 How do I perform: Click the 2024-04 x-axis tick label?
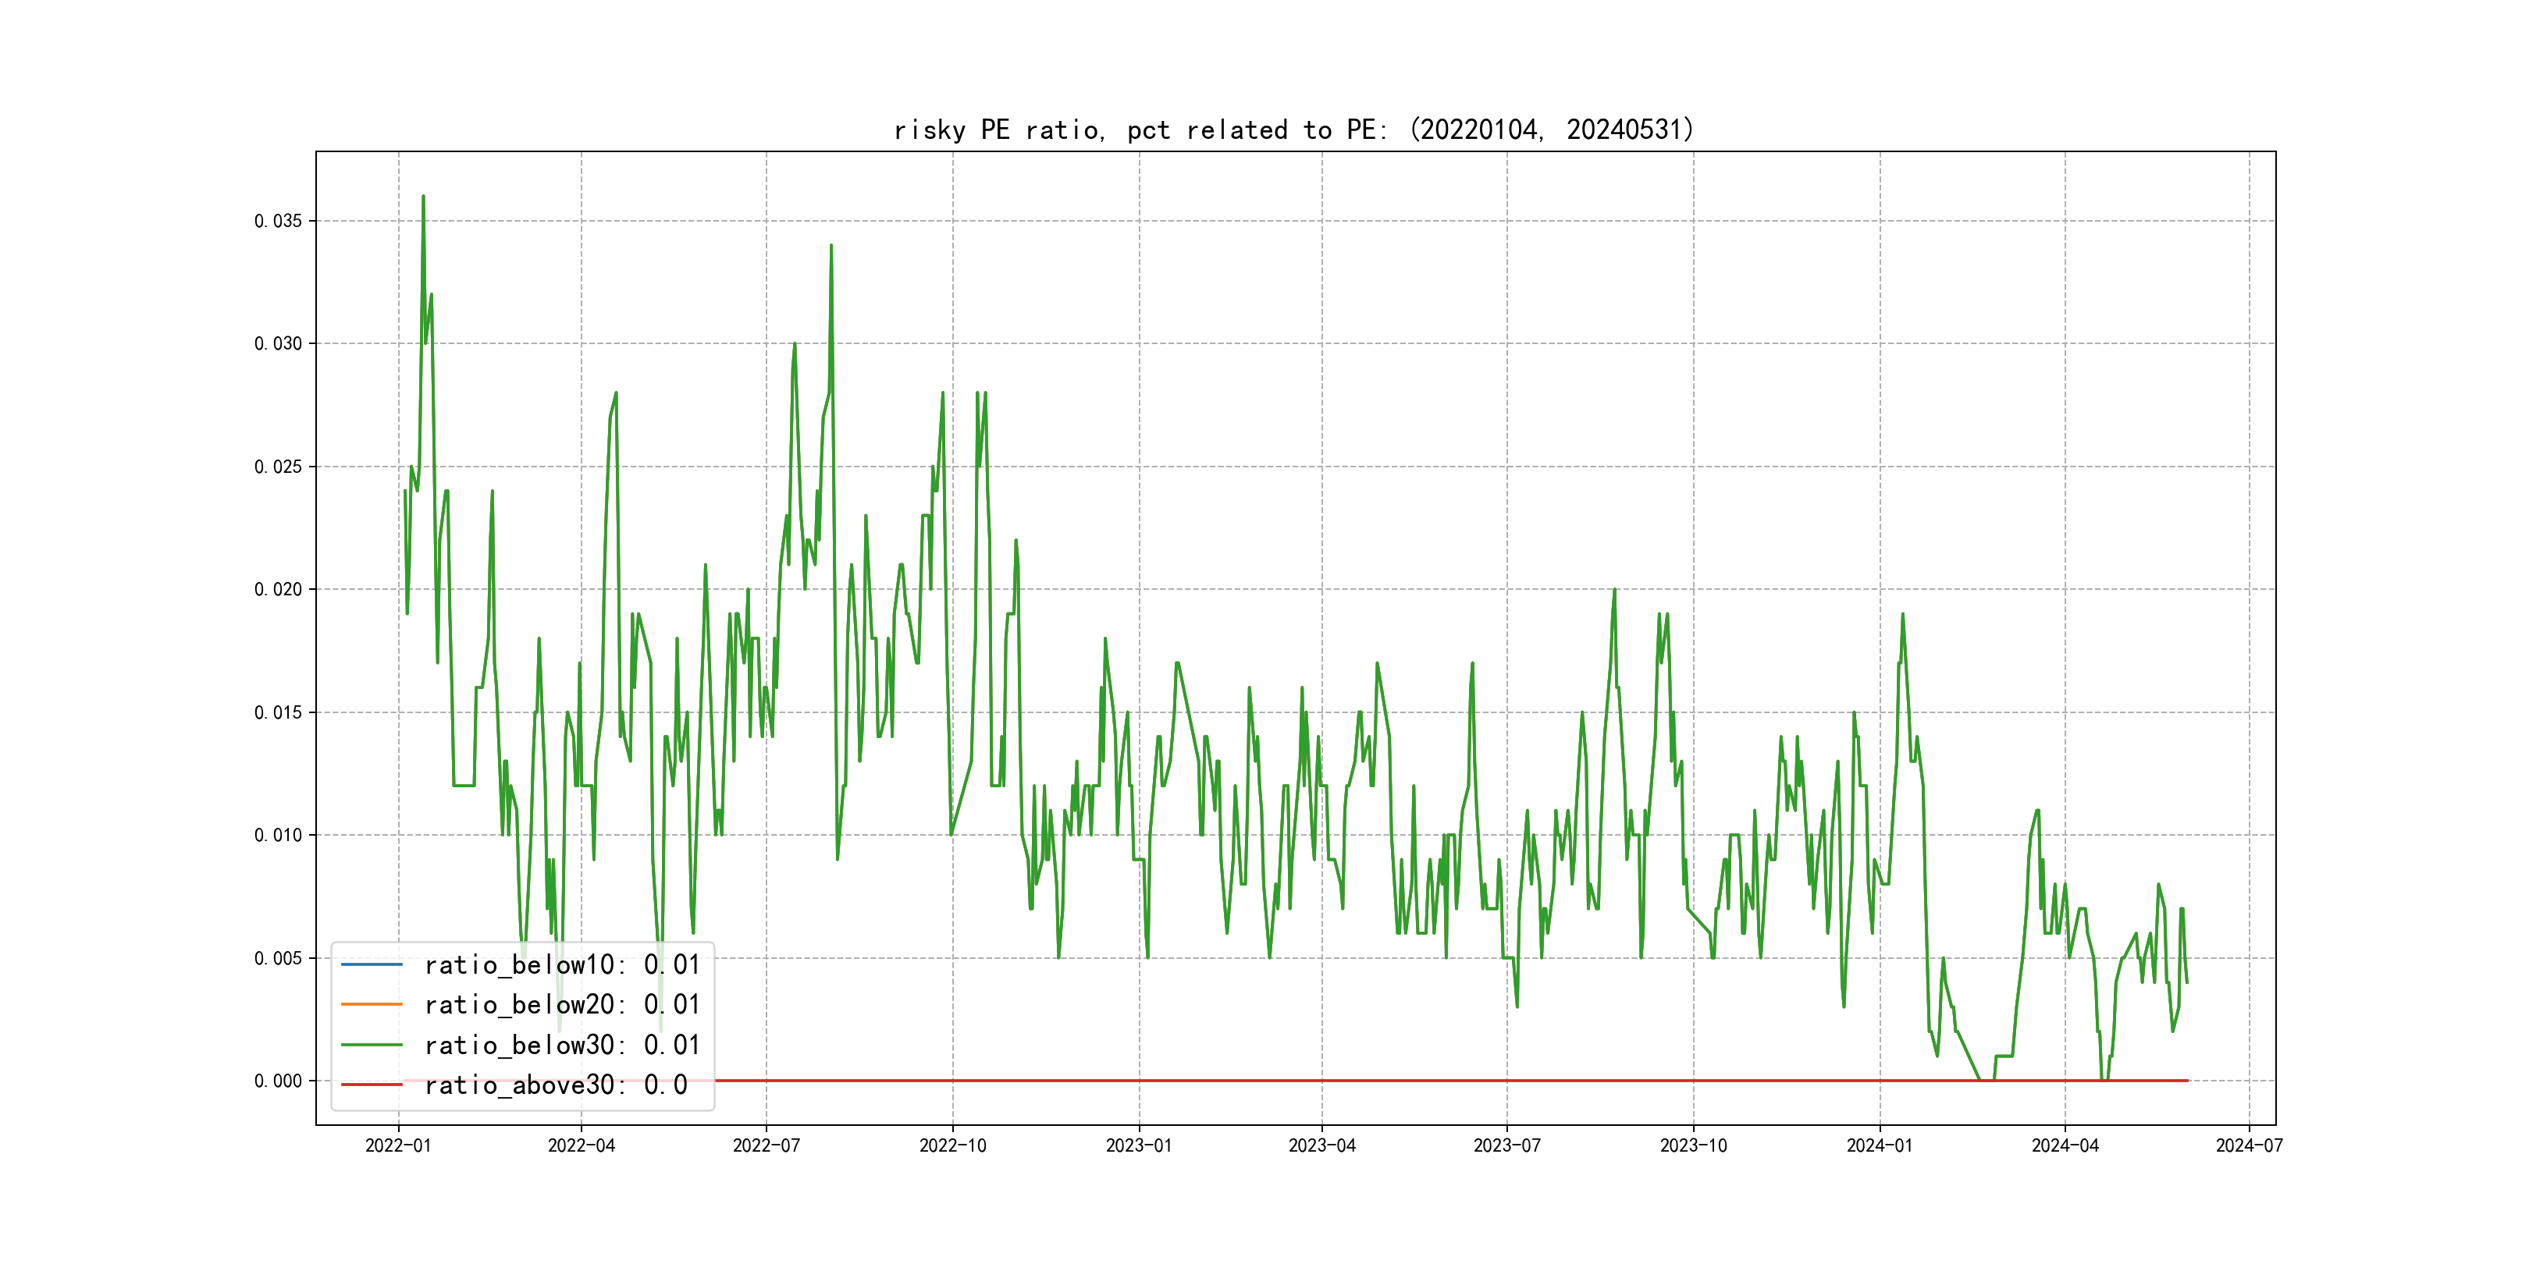coord(2065,1145)
